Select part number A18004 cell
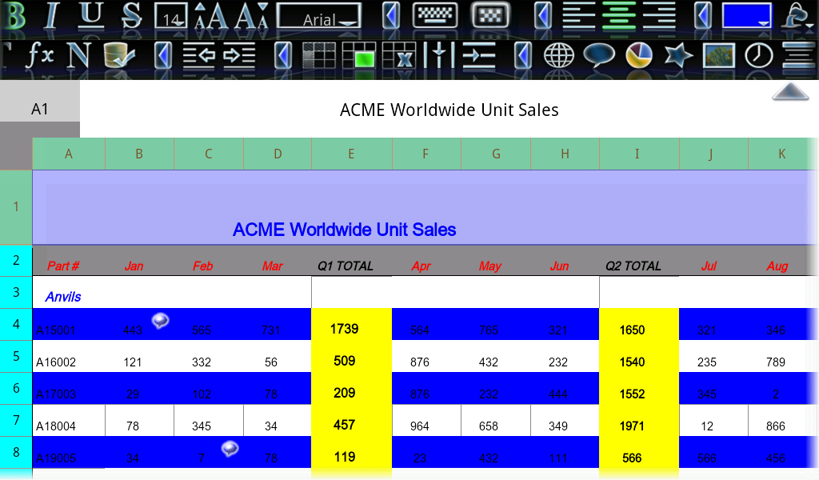This screenshot has width=819, height=480. tap(69, 421)
